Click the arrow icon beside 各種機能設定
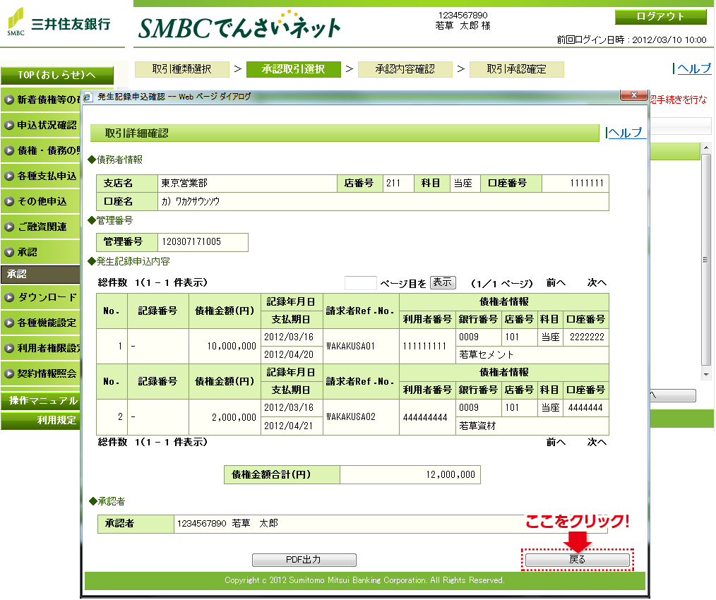The image size is (716, 600). [x=9, y=323]
